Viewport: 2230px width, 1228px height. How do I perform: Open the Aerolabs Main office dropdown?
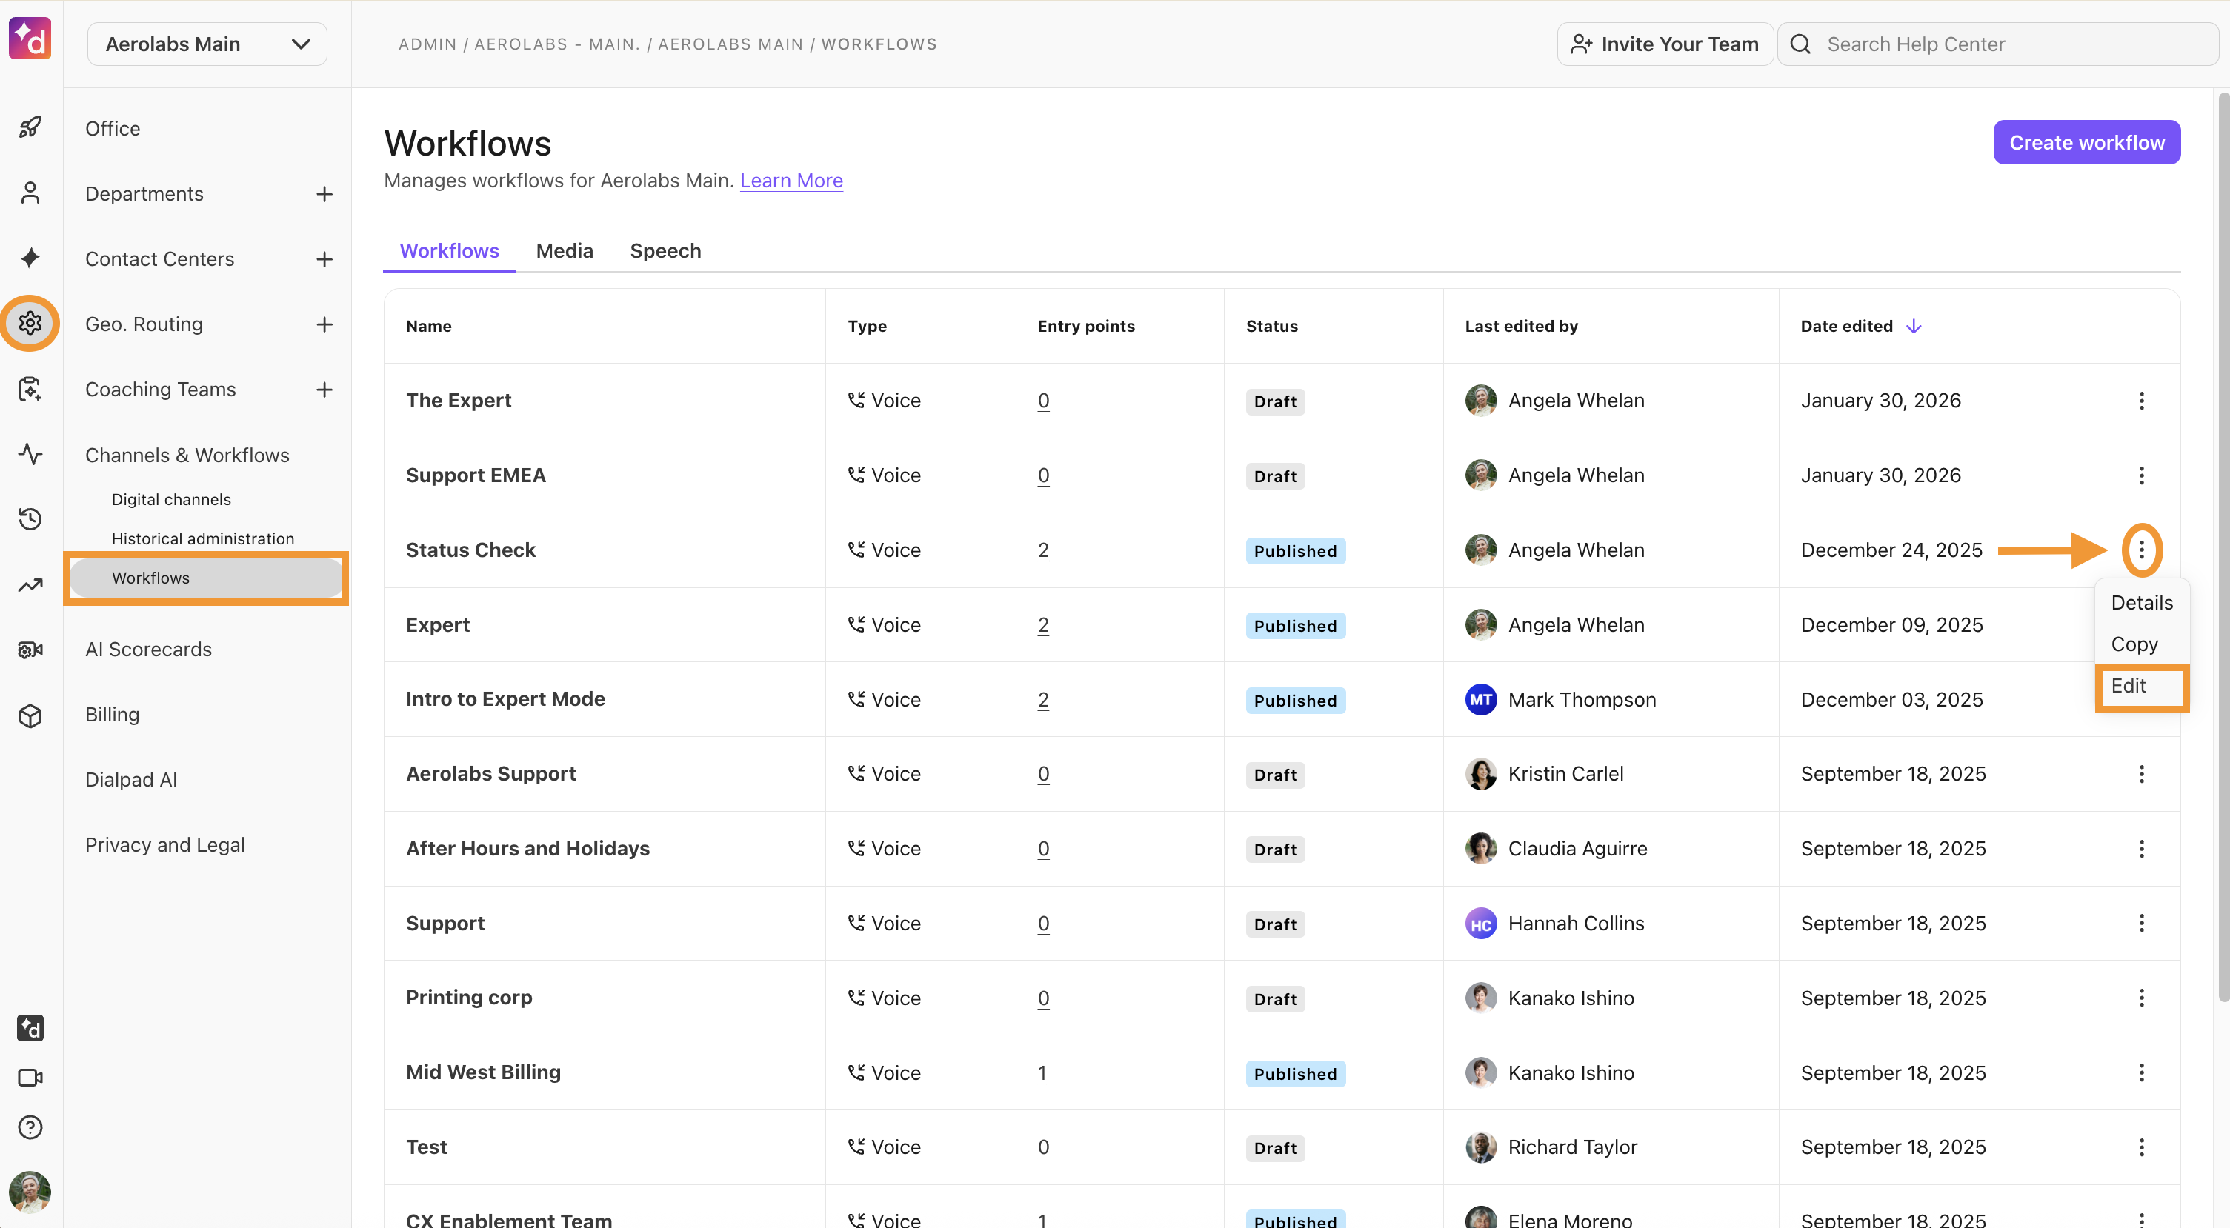pos(207,44)
